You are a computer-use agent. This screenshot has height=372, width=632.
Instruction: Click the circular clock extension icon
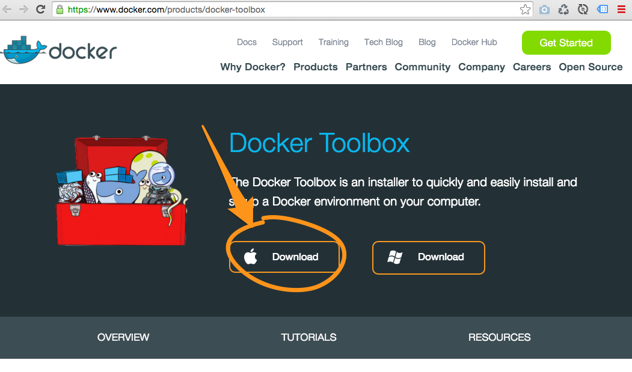tap(583, 9)
